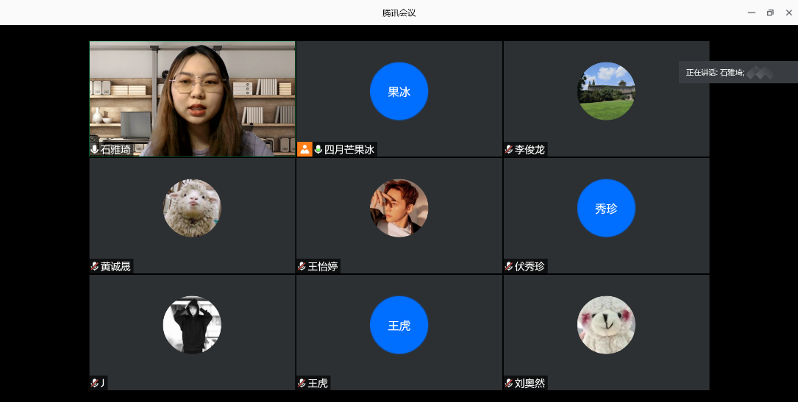Click 石雅琦's microphone icon
The height and width of the screenshot is (402, 798).
[x=95, y=149]
